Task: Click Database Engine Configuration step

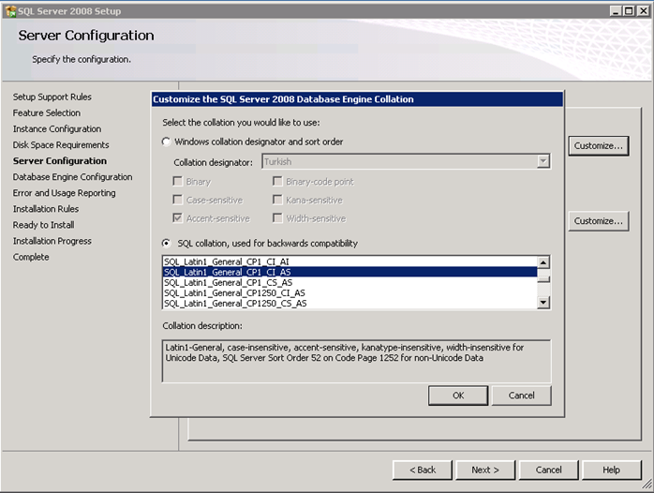Action: click(72, 177)
